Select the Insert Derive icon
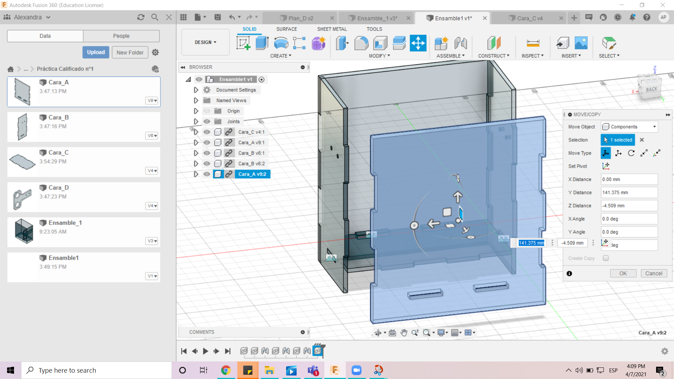The width and height of the screenshot is (674, 379). click(x=563, y=43)
